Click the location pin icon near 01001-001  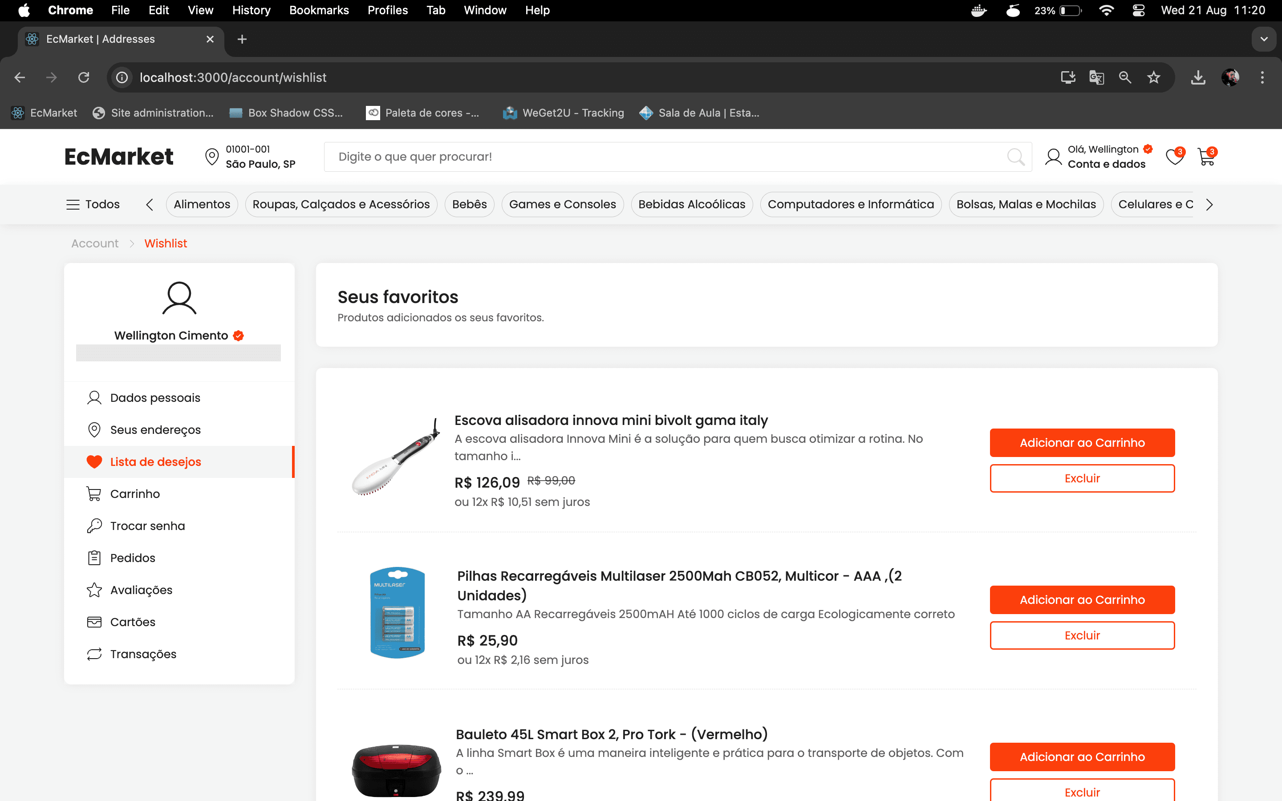point(211,157)
